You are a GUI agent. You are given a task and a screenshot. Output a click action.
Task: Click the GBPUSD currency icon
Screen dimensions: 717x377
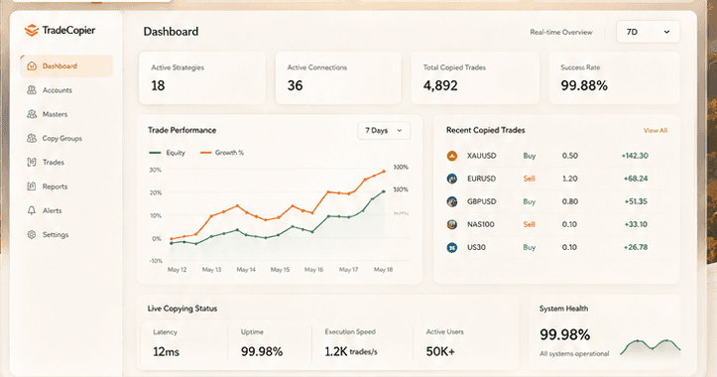point(452,201)
